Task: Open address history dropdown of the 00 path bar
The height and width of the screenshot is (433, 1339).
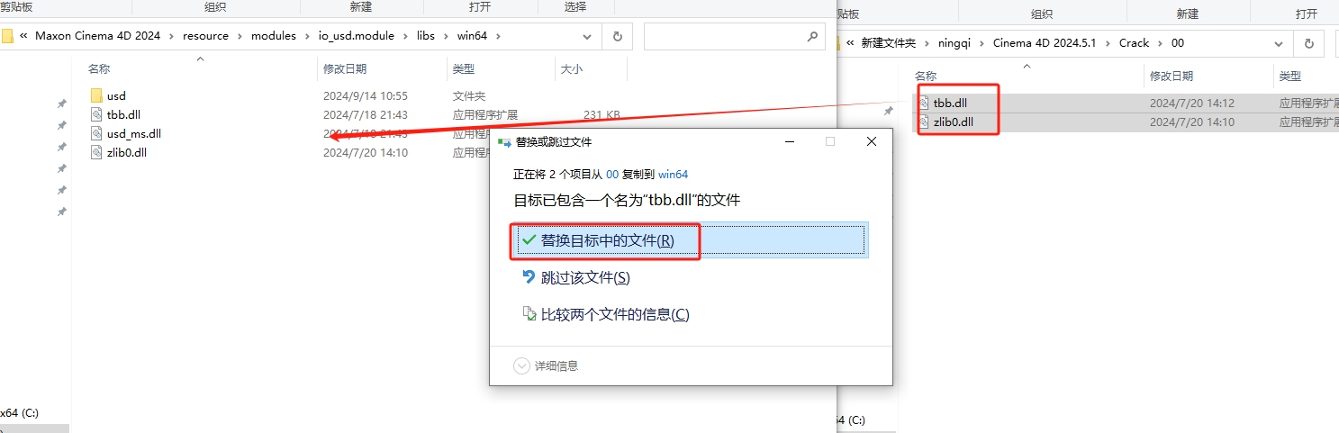Action: pos(1278,43)
